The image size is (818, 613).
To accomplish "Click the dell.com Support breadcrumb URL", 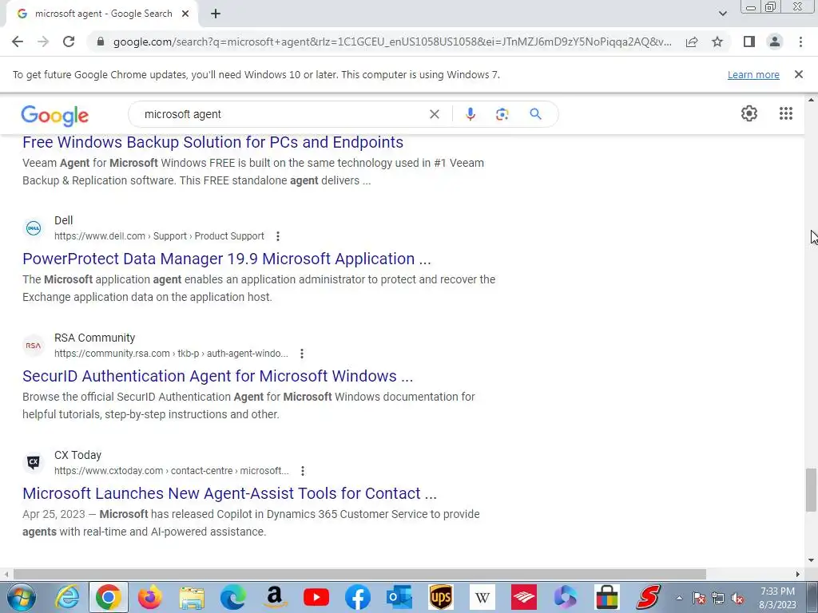I will tap(159, 236).
